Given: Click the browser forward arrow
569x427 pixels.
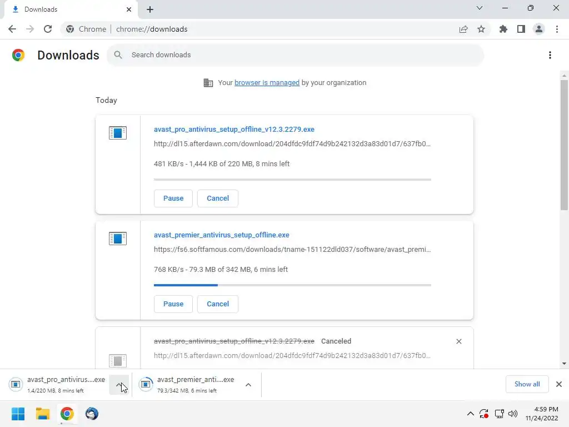Looking at the screenshot, I should point(30,29).
